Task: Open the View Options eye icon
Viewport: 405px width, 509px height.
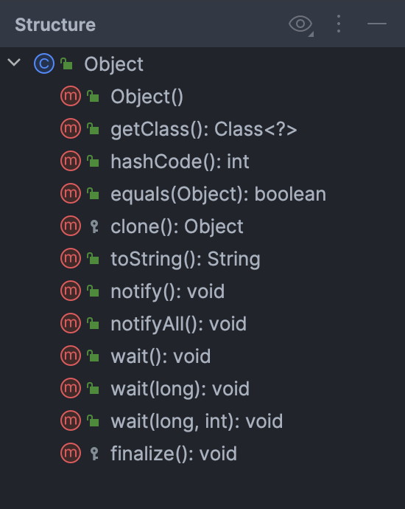Action: [301, 24]
